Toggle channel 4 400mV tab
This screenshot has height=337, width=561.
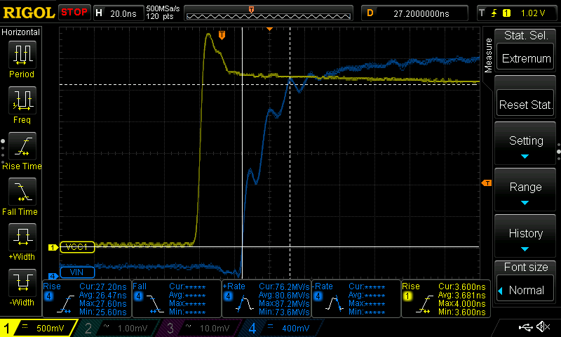281,328
